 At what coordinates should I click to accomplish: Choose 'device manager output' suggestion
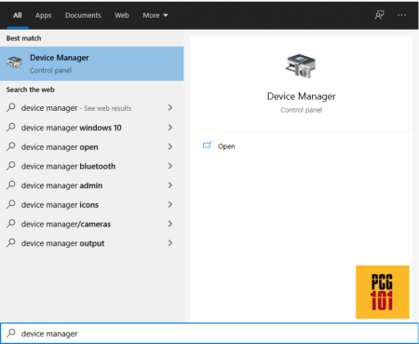click(92, 243)
